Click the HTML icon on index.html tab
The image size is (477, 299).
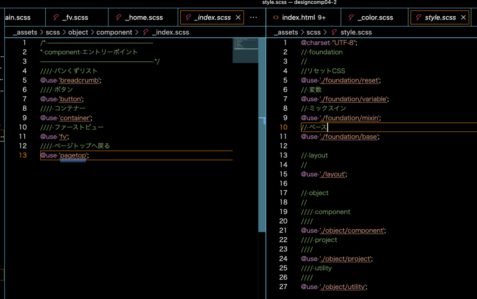[276, 18]
